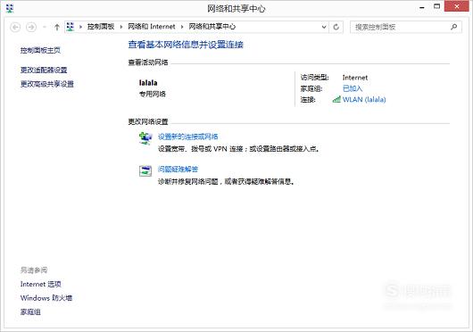This screenshot has width=473, height=332.
Task: Click the lalala network name
Action: coord(148,83)
